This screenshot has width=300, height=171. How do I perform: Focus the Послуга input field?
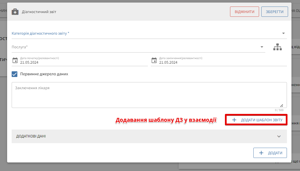tap(134, 47)
